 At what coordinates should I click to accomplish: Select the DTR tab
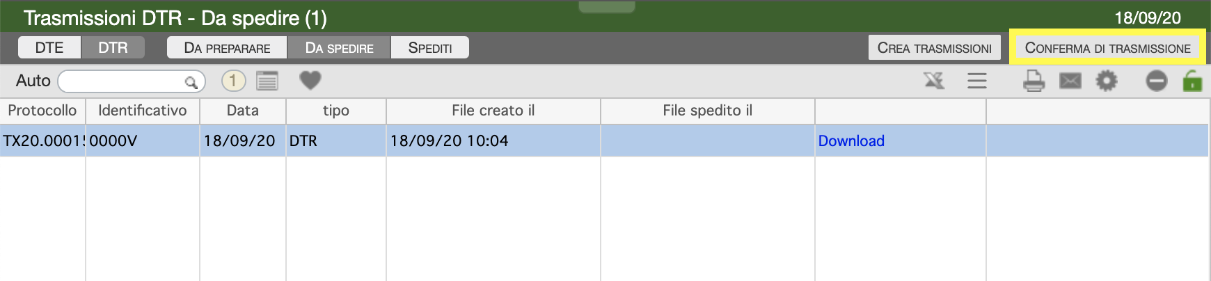pos(113,47)
